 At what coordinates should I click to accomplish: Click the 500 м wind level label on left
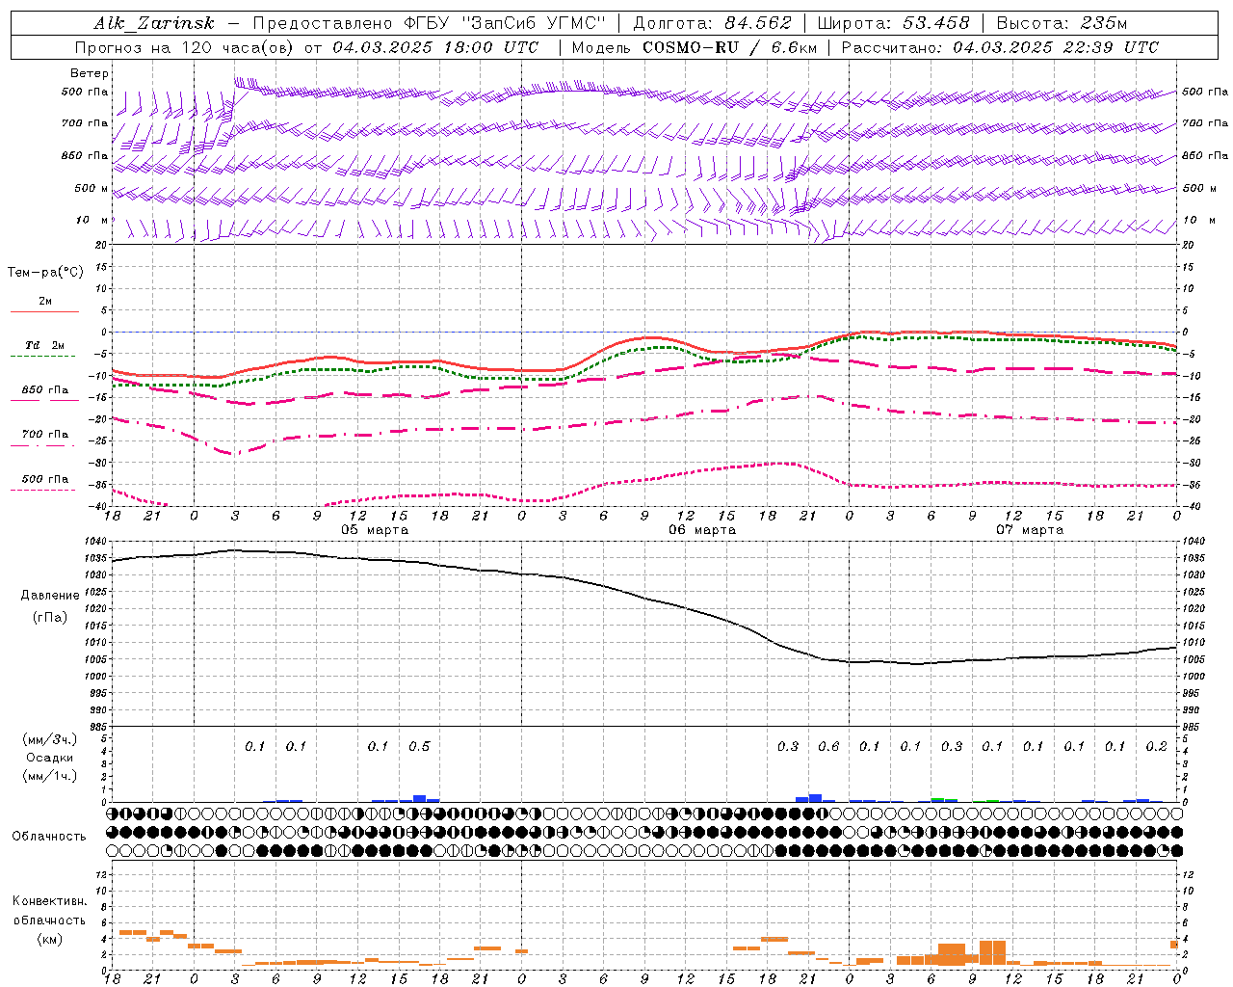(x=92, y=188)
